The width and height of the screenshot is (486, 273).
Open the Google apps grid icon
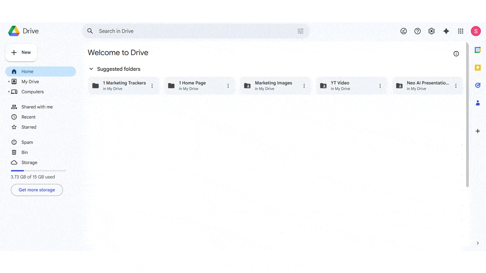461,31
